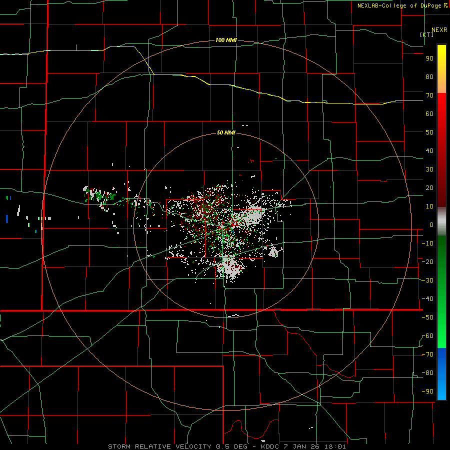Click the 20 value on the velocity scale

[429, 188]
